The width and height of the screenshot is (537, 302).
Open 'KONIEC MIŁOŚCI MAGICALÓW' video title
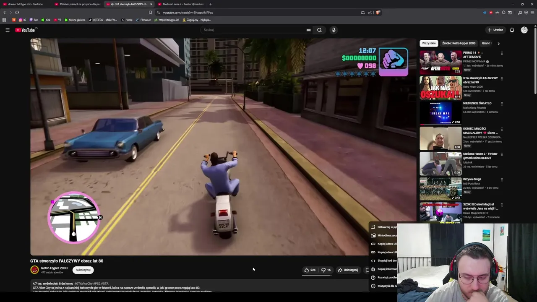click(480, 131)
